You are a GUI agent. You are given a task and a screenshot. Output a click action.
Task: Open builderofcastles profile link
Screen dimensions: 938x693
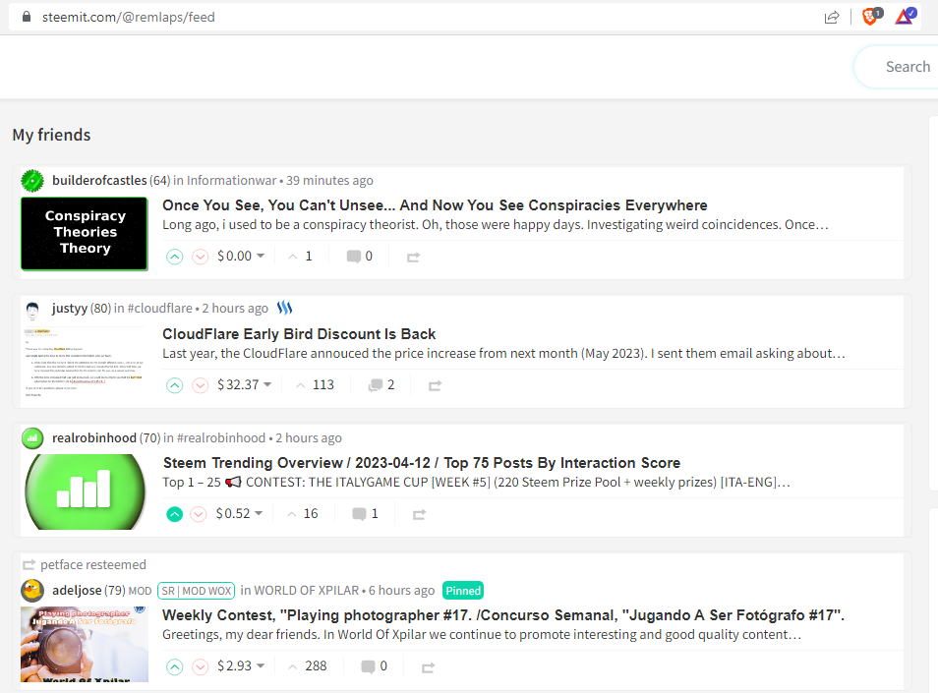click(99, 180)
